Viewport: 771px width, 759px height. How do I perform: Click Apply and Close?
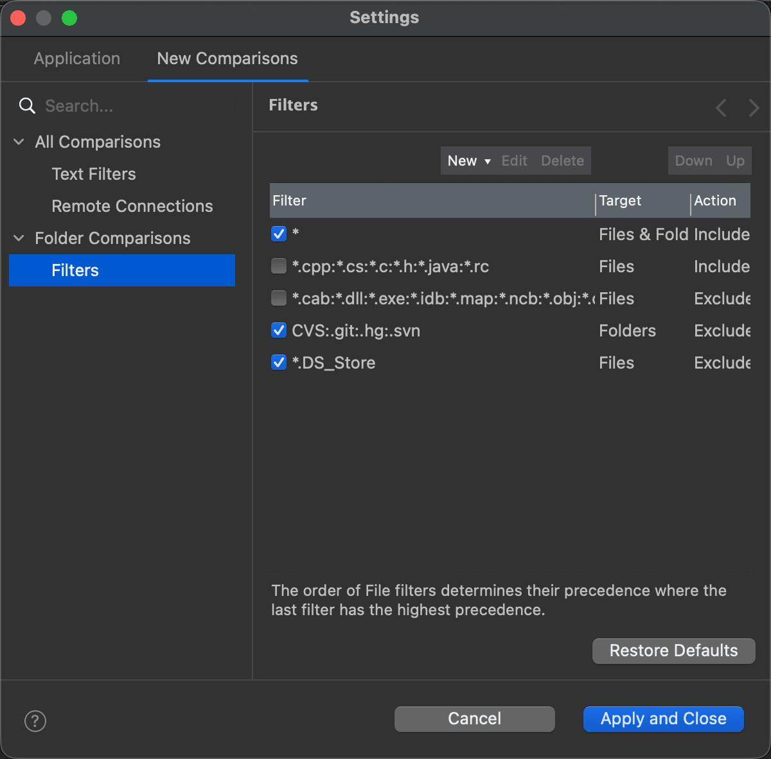pyautogui.click(x=663, y=719)
